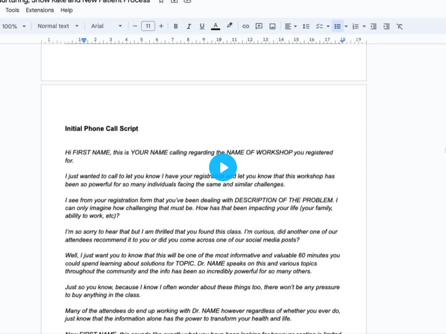The height and width of the screenshot is (334, 446).
Task: Open the Tools menu
Action: pos(12,10)
